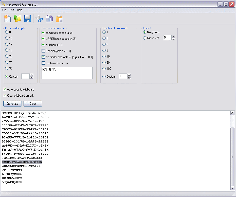This screenshot has width=236, height=197.
Task: Select 1 password radio option
Action: tap(104, 32)
